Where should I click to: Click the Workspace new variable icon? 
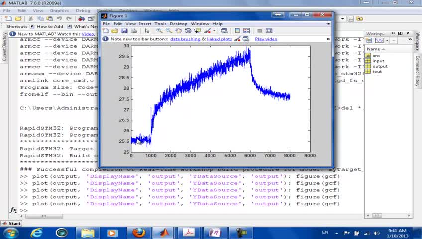pos(369,40)
